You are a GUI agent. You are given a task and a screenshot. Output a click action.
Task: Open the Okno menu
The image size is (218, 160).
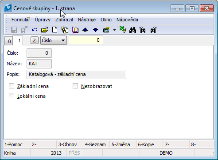point(106,20)
